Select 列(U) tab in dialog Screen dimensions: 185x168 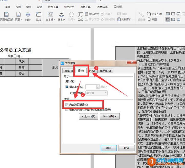(x=92, y=71)
